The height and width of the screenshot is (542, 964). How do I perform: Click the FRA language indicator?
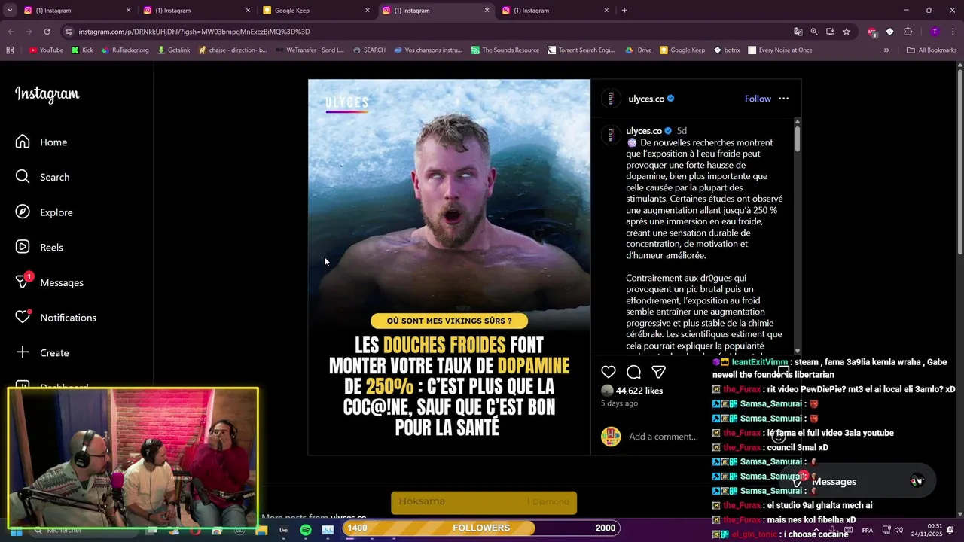(x=868, y=530)
